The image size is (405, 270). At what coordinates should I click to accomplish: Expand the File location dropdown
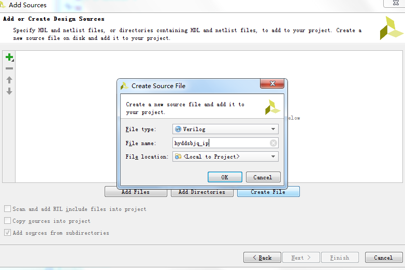pyautogui.click(x=273, y=157)
